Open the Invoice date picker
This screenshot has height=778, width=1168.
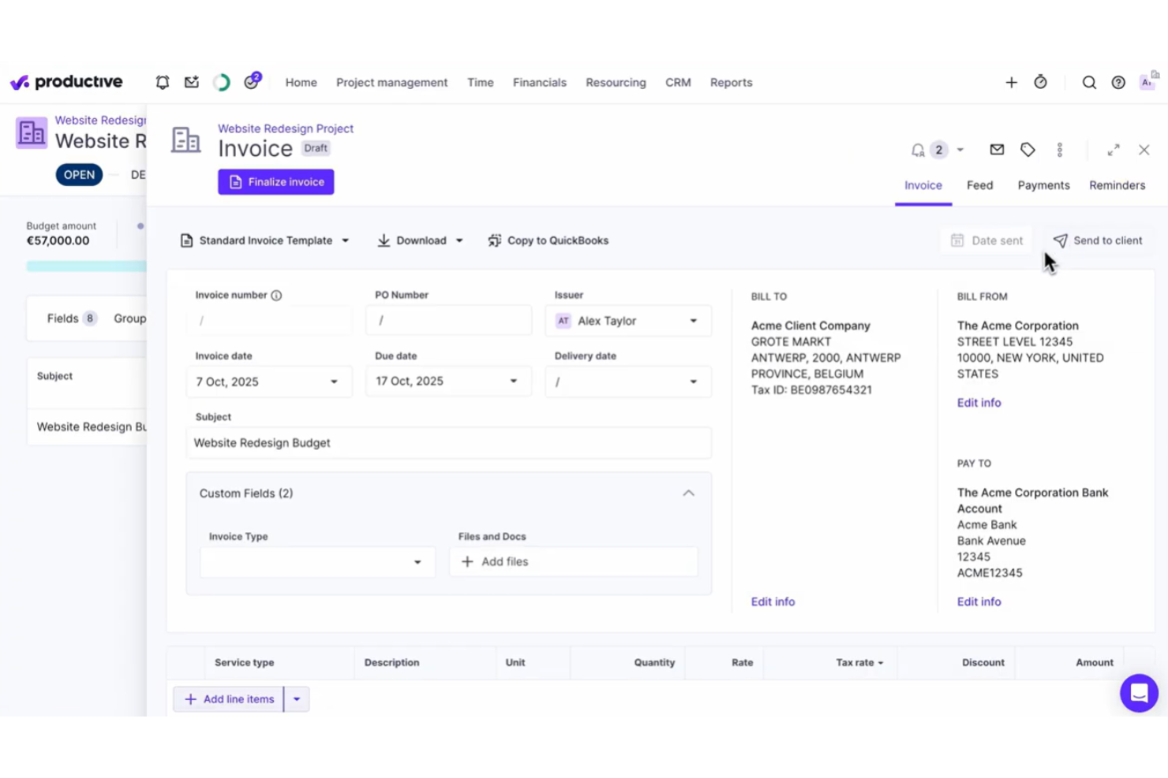269,382
